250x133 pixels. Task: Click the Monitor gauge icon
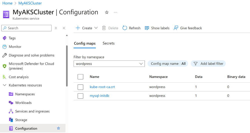[x=5, y=47]
